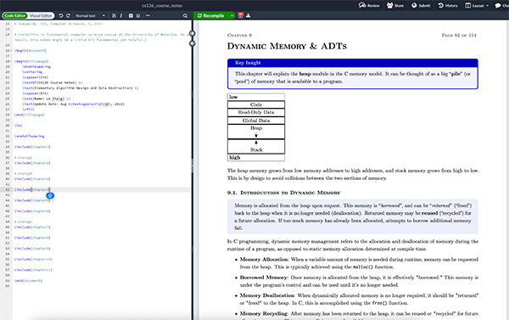This screenshot has width=509, height=320.
Task: Click the \include{chapter9} line
Action: point(32,249)
